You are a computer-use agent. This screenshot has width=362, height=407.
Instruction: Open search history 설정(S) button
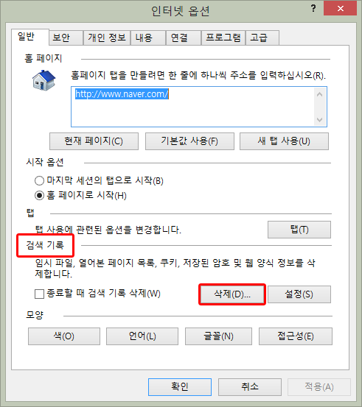(299, 294)
